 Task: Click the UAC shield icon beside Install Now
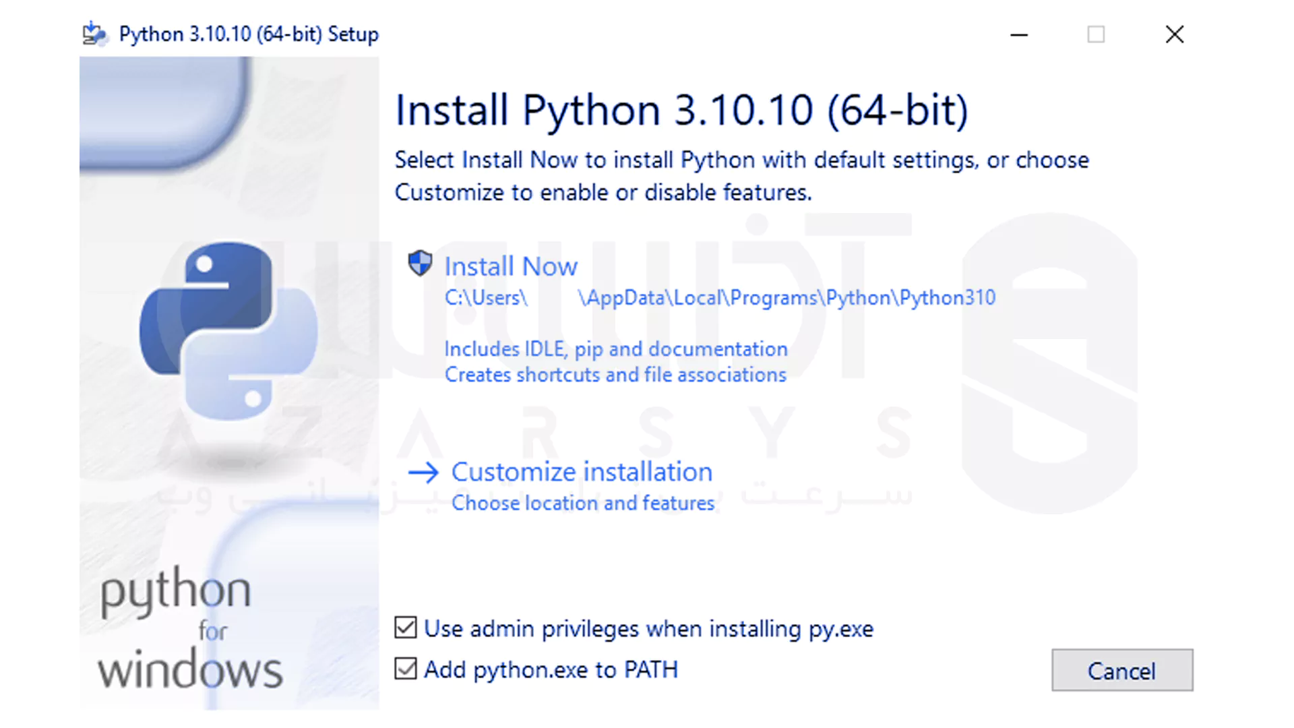point(420,264)
